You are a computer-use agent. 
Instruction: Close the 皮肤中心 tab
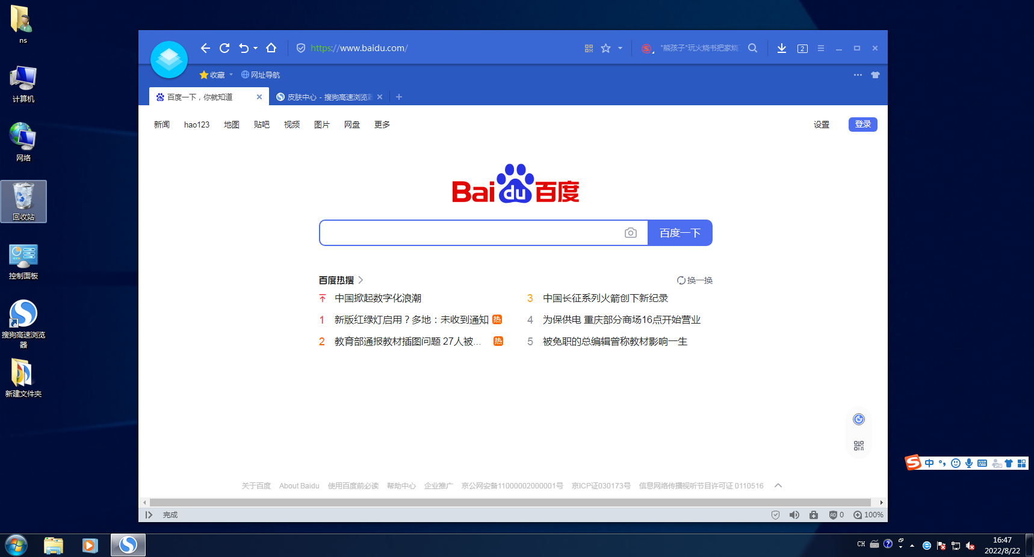[x=380, y=97]
